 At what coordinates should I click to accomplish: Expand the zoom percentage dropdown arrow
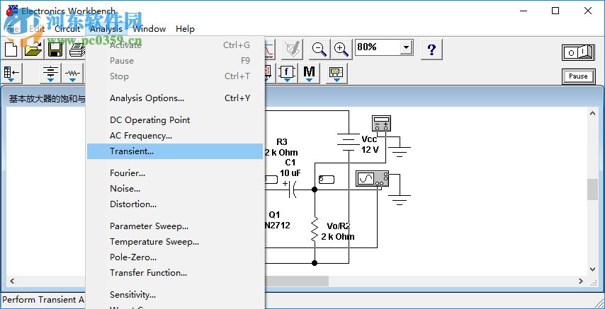coord(405,48)
